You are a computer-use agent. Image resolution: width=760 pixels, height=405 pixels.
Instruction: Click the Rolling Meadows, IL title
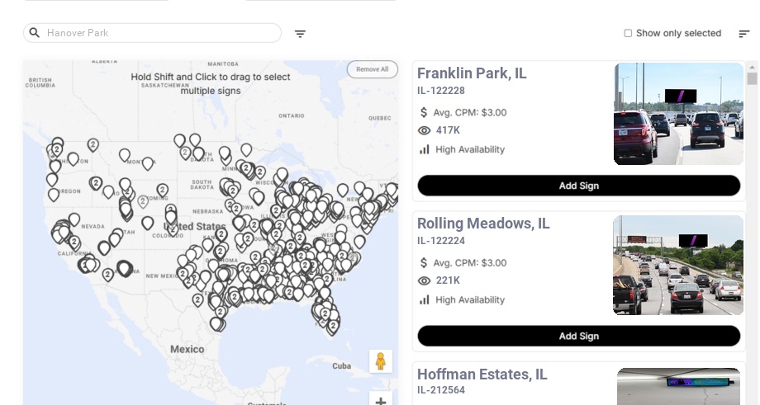[x=483, y=224]
